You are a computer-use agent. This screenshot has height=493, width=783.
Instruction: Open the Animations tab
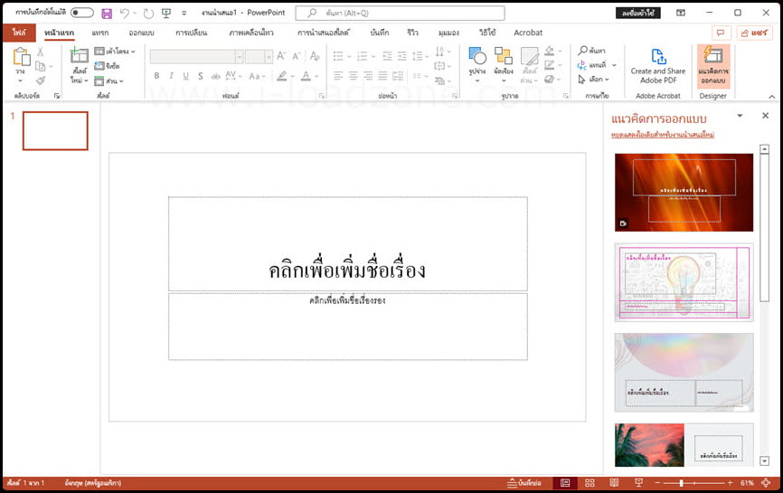pyautogui.click(x=251, y=33)
